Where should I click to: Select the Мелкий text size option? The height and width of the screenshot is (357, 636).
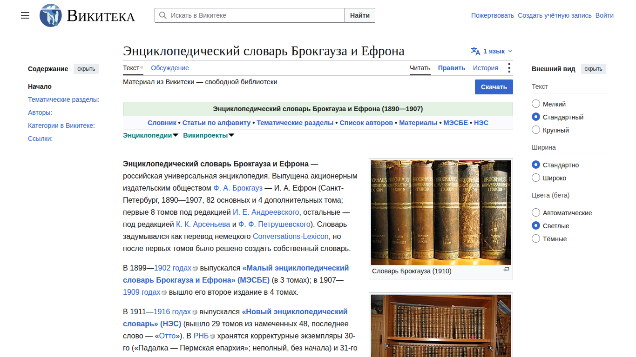coord(536,104)
